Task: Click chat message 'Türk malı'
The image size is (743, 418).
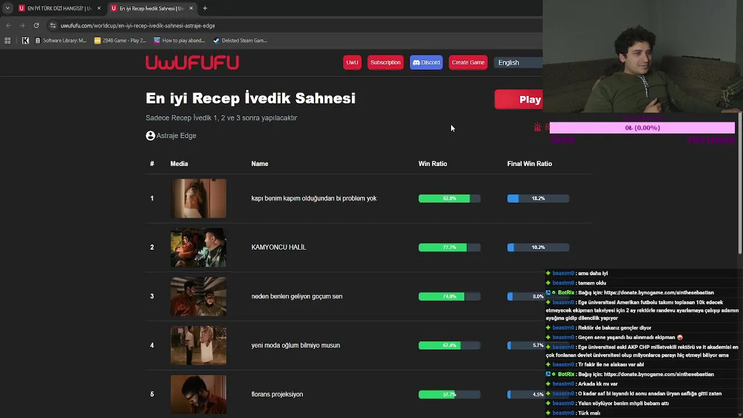Action: (589, 413)
